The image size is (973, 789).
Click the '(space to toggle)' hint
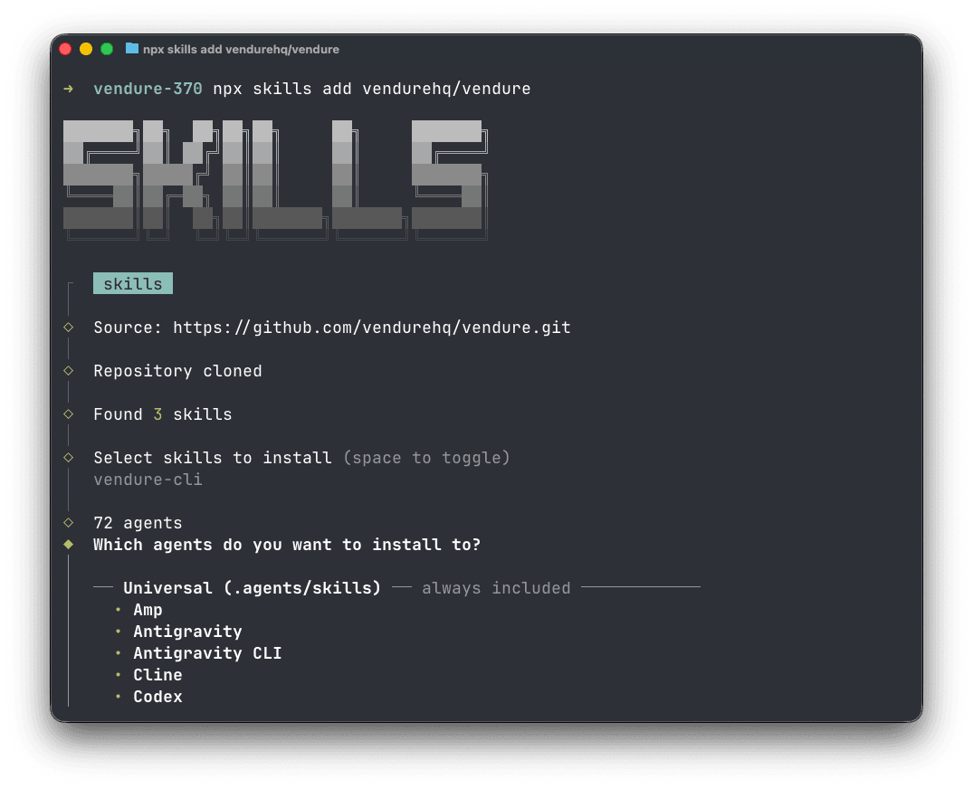(426, 458)
